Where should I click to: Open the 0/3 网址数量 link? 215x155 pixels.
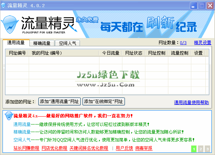(183, 43)
